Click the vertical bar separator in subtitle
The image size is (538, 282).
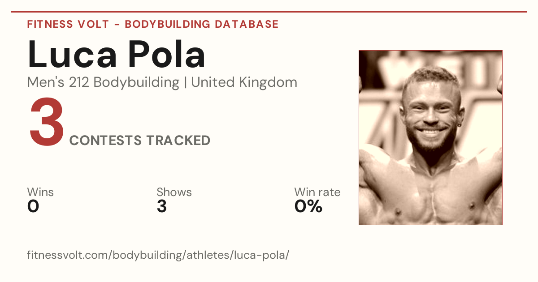tap(185, 83)
